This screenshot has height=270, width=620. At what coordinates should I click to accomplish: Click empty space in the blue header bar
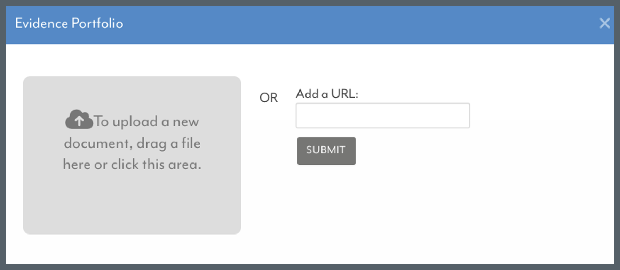click(348, 24)
